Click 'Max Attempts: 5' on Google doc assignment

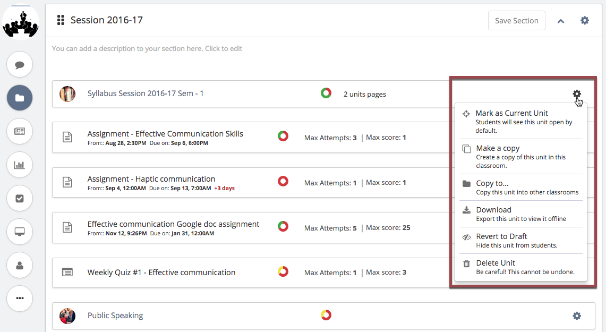click(330, 228)
